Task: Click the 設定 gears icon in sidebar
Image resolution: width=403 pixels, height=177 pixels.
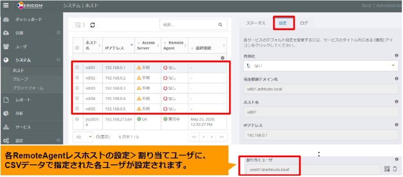Action: [x=6, y=141]
